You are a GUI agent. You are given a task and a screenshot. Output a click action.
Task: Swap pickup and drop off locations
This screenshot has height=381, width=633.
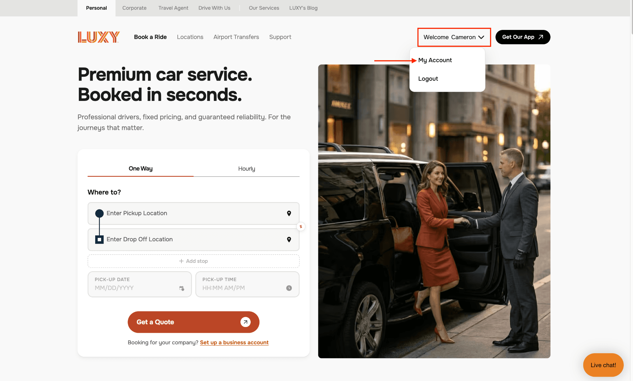[301, 227]
